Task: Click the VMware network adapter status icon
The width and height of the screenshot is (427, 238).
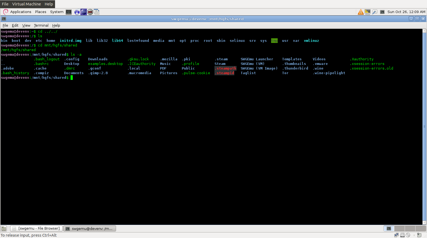Action: point(396,235)
